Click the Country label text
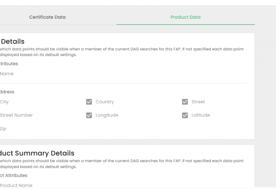276x189 pixels. click(105, 102)
